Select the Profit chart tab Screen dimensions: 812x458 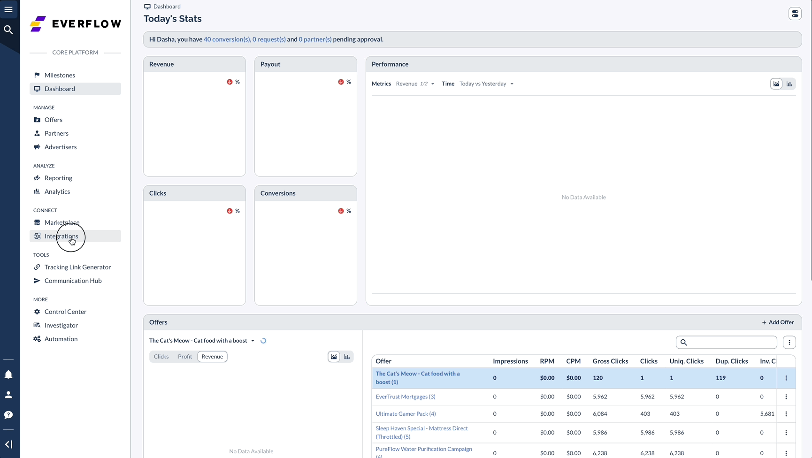coord(185,357)
